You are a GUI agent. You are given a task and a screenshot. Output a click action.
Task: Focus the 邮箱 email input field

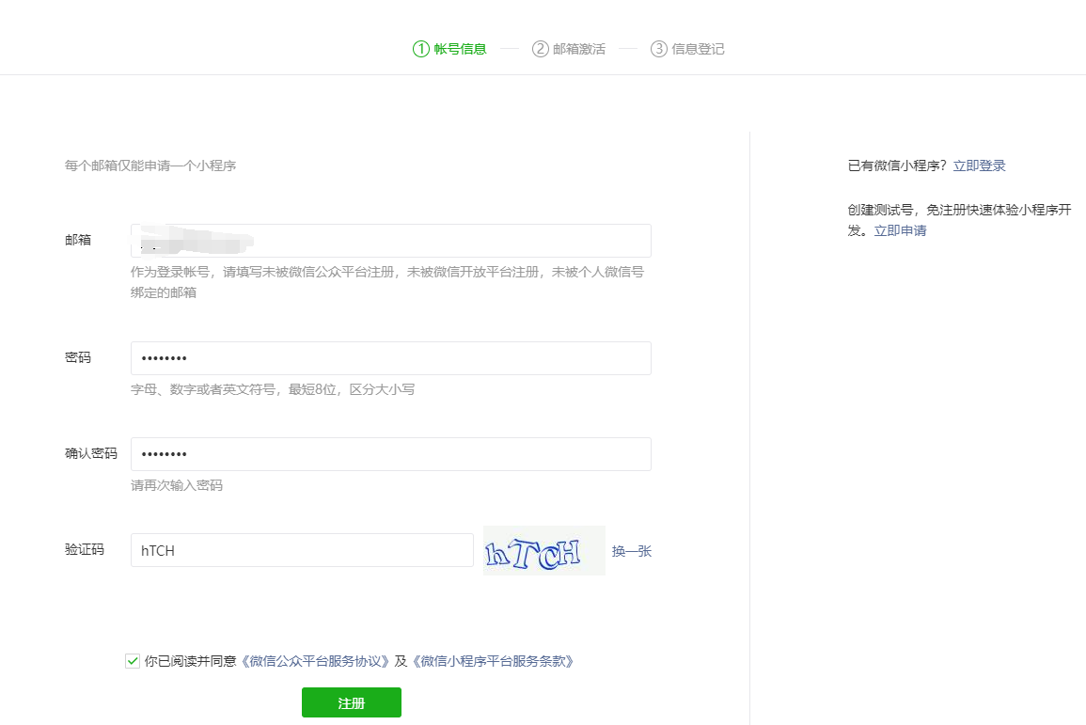[390, 241]
